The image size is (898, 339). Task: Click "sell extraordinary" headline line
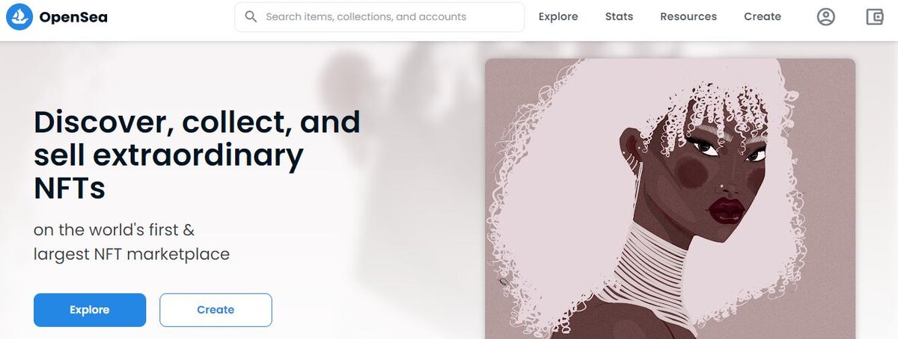point(168,155)
